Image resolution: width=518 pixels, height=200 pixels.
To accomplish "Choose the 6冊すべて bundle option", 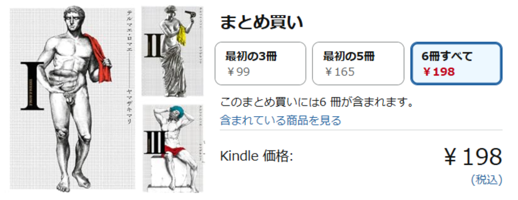I will click(457, 64).
